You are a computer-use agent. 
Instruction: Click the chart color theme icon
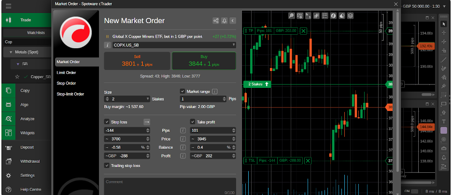341,15
